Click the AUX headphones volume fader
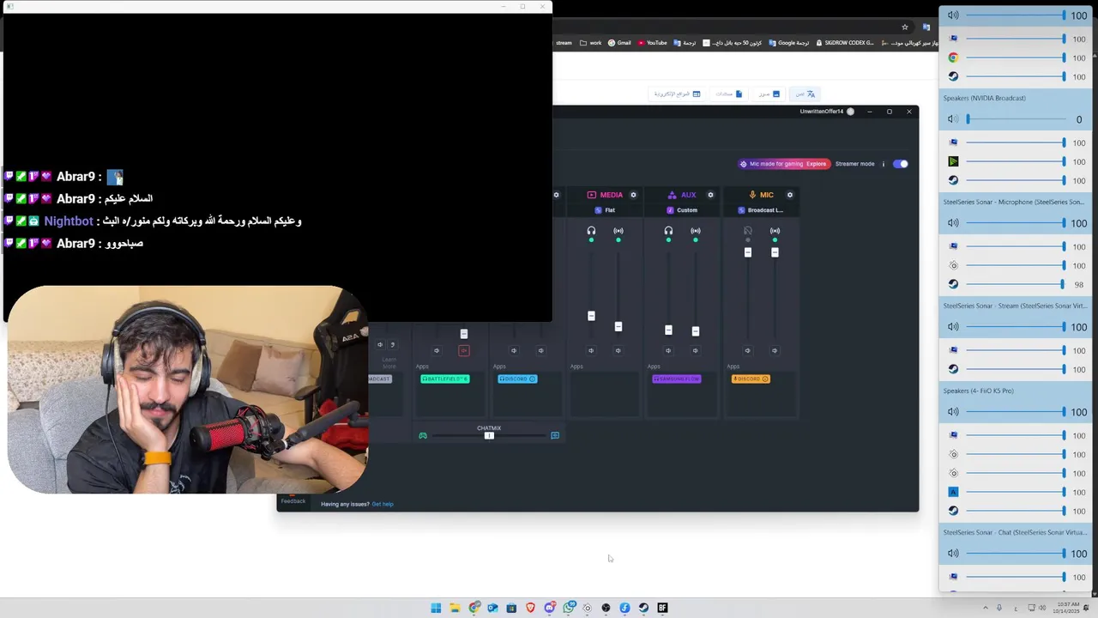 (668, 330)
